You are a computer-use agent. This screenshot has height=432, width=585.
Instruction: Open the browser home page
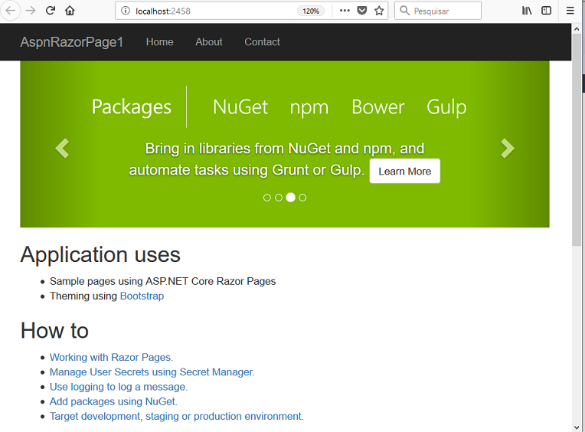coord(70,11)
